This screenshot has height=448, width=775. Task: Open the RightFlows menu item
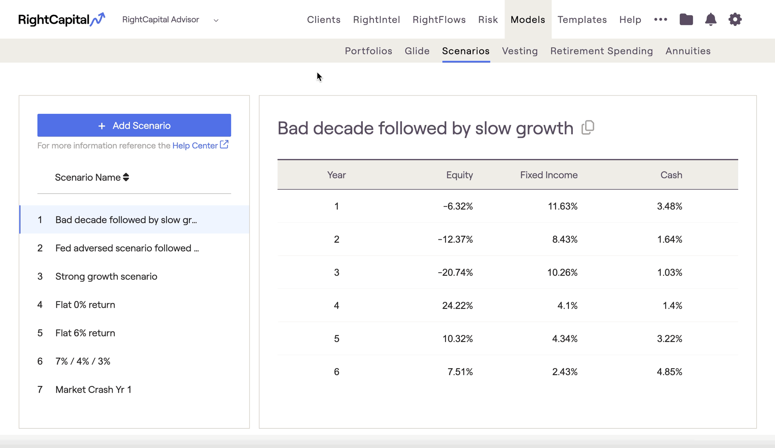pyautogui.click(x=439, y=19)
